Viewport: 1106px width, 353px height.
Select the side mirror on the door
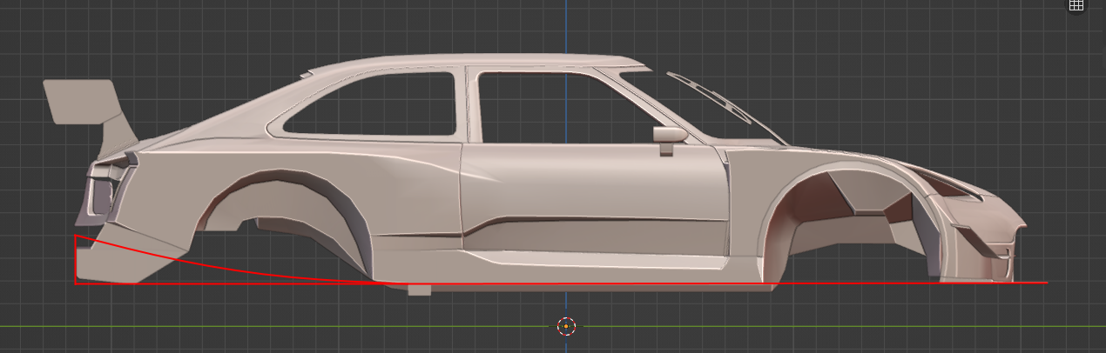pyautogui.click(x=668, y=137)
